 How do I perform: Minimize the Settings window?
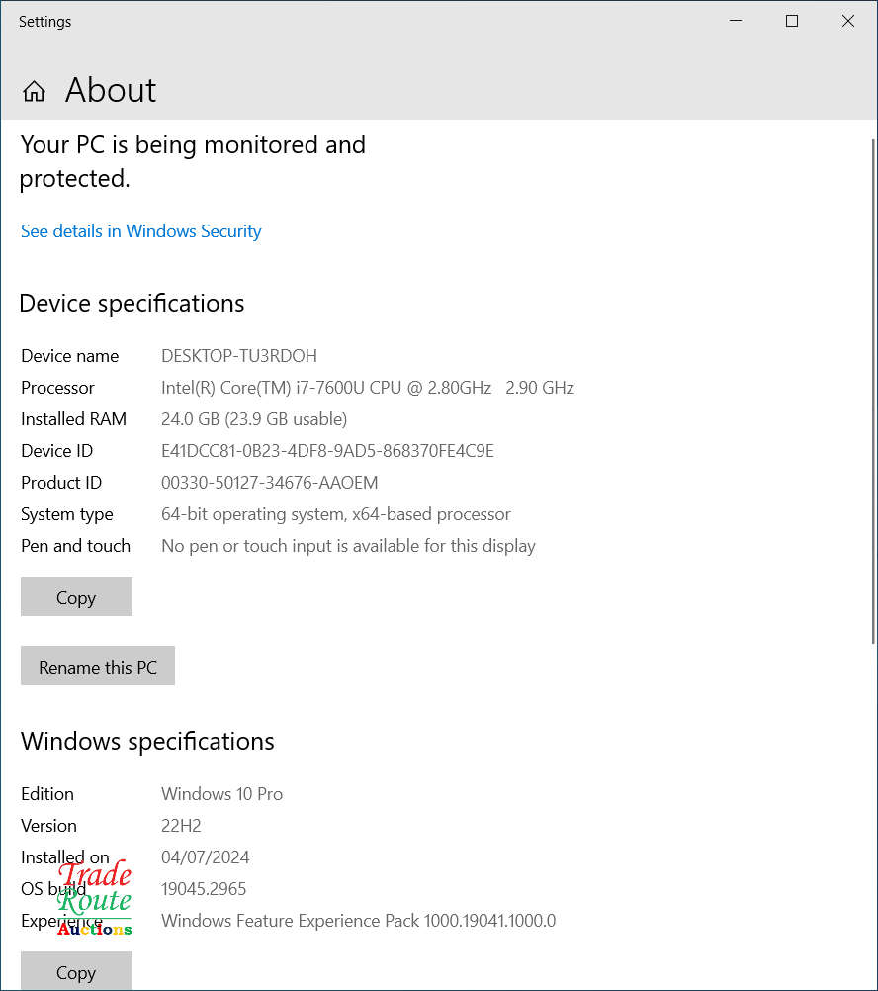(736, 21)
